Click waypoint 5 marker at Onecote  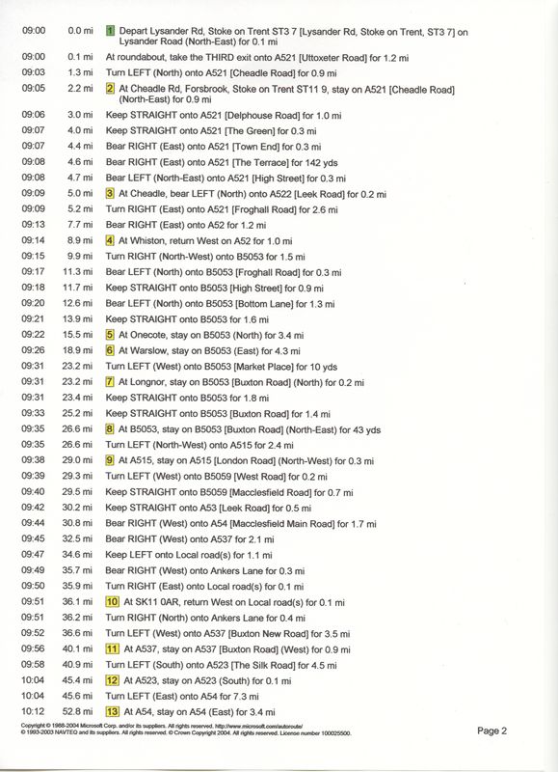tap(110, 335)
